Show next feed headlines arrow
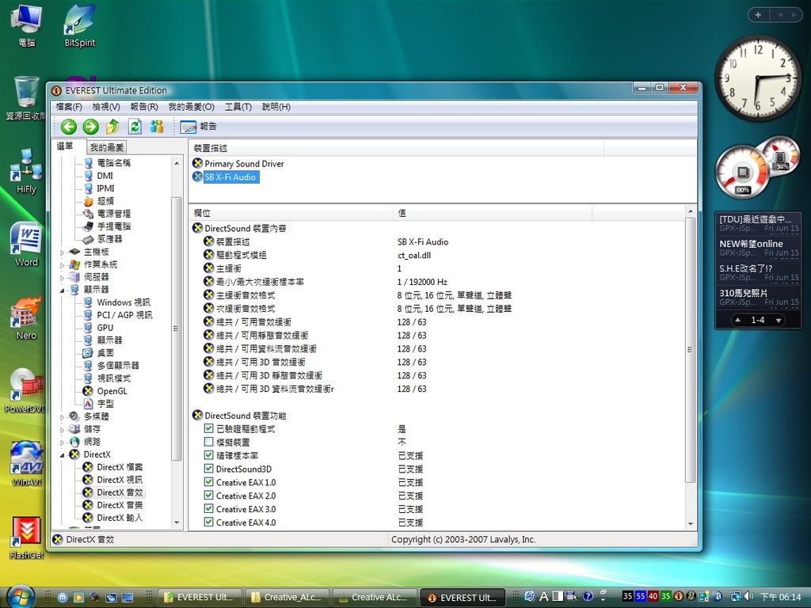Viewport: 811px width, 608px height. 778,320
